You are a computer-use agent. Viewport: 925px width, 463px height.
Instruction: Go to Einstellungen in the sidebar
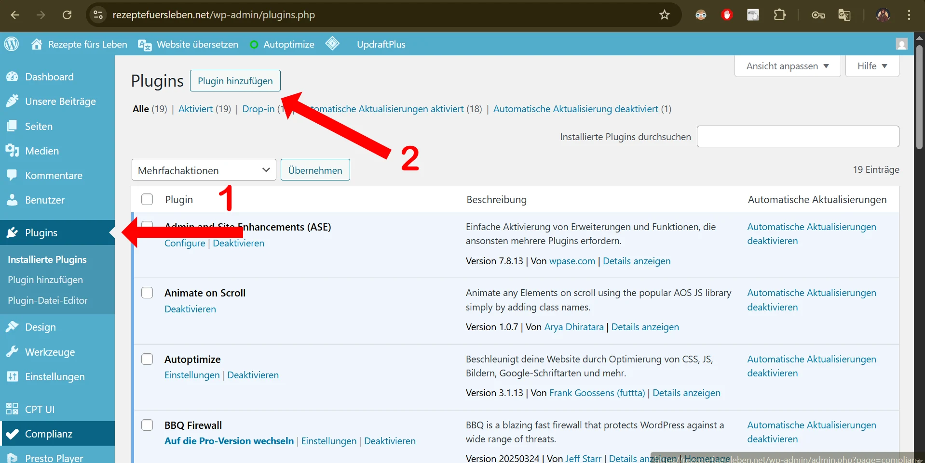click(x=54, y=377)
